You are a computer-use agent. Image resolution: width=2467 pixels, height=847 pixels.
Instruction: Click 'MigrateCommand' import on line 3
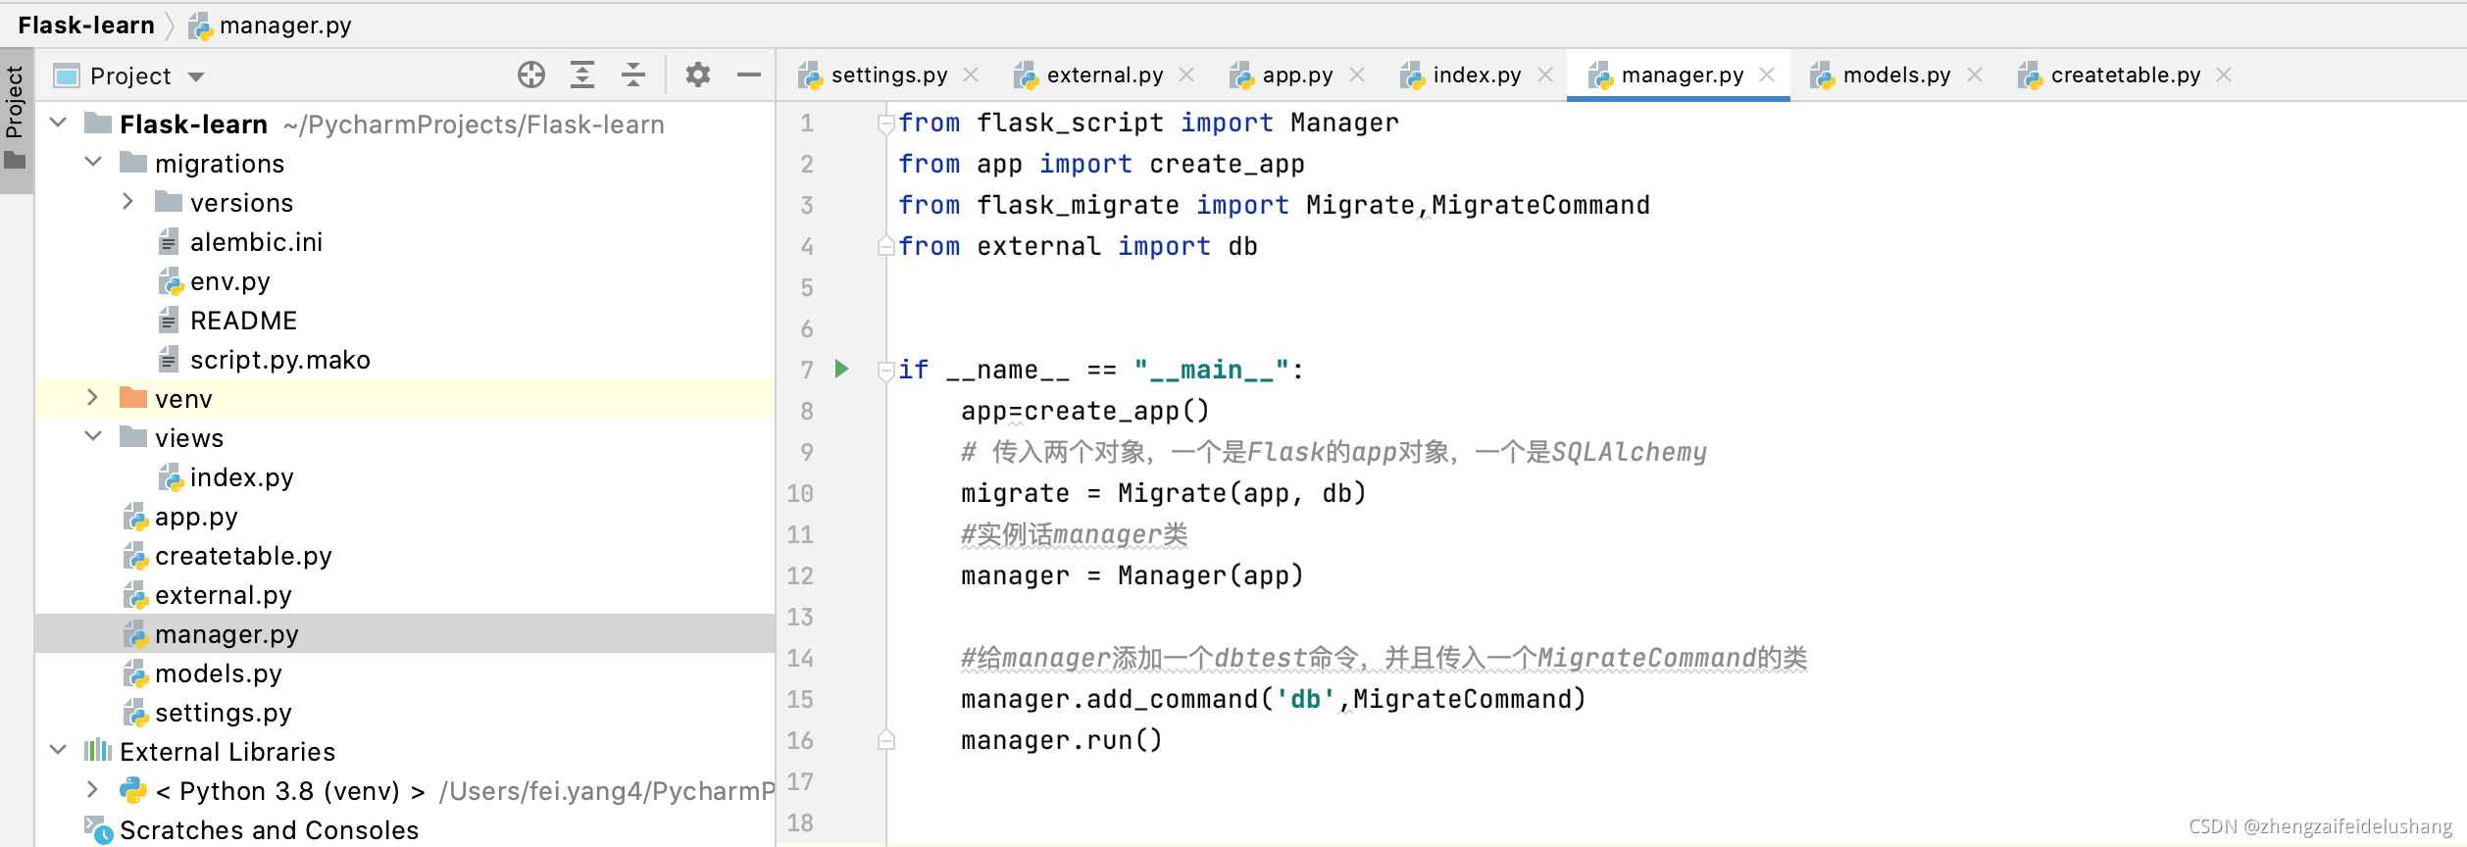pos(1540,205)
